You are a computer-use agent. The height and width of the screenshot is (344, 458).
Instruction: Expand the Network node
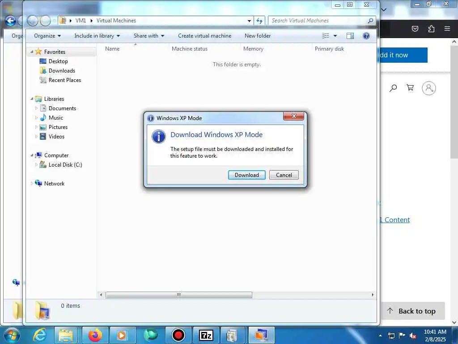(x=32, y=183)
